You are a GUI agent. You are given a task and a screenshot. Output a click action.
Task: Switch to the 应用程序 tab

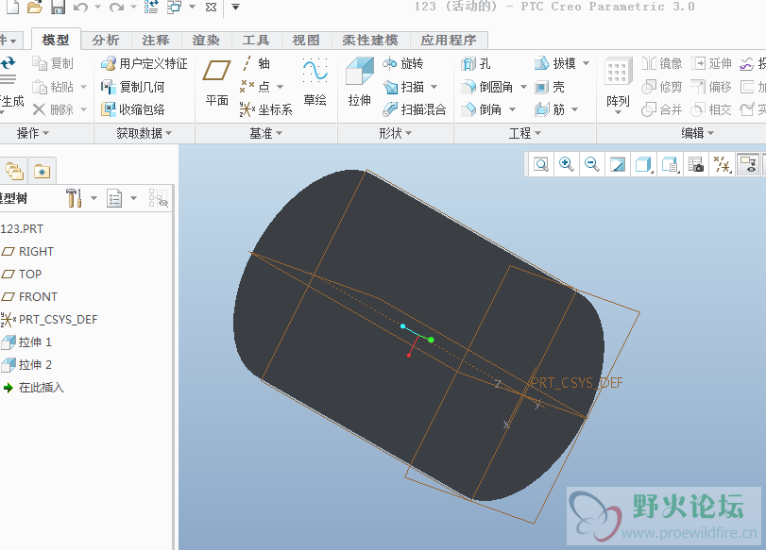(449, 40)
